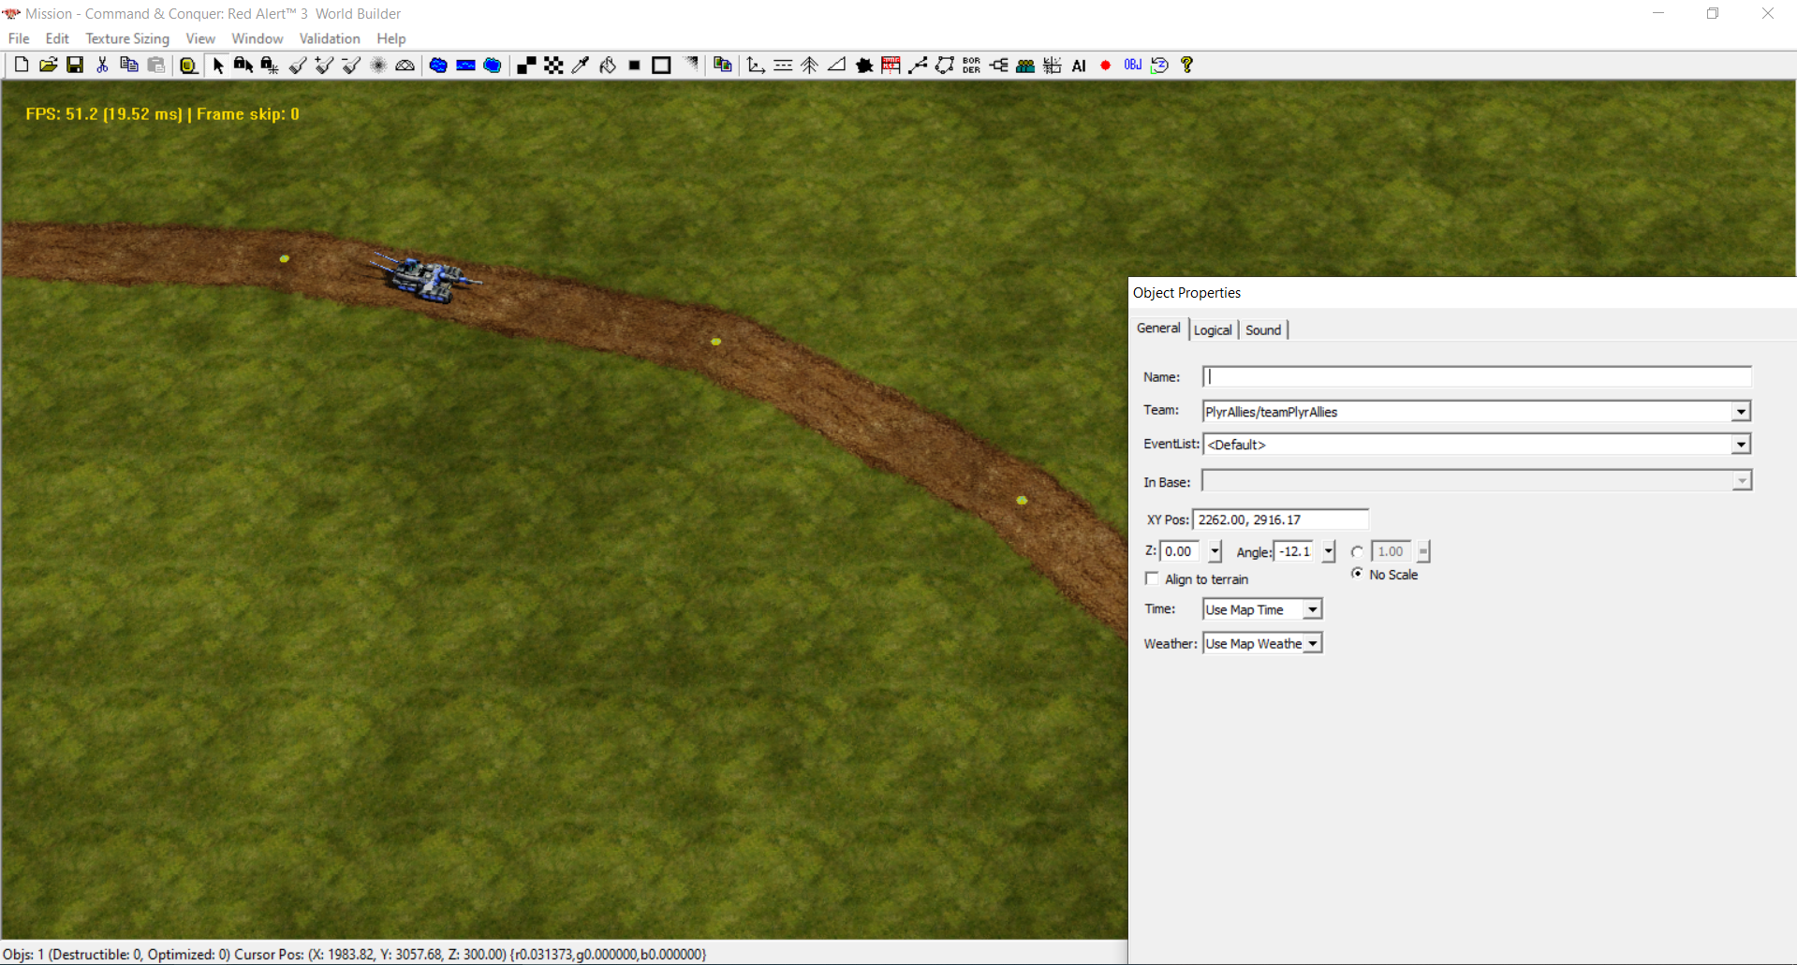Select the polygon trigger area tool
1797x965 pixels.
coord(945,65)
